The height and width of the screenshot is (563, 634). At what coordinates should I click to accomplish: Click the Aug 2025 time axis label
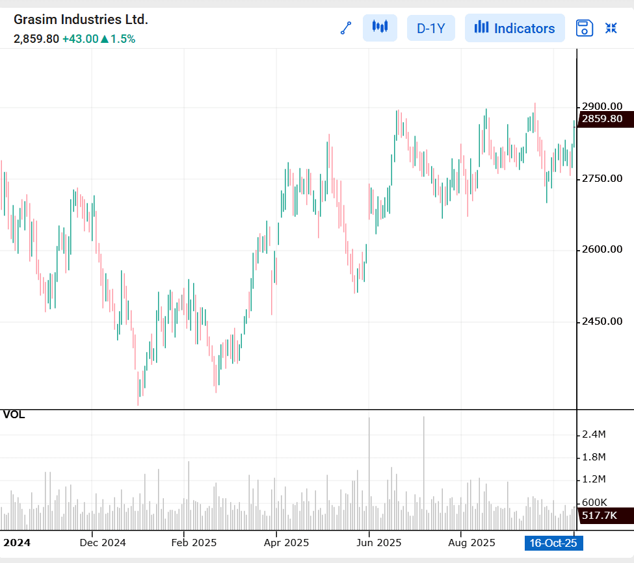tap(471, 543)
